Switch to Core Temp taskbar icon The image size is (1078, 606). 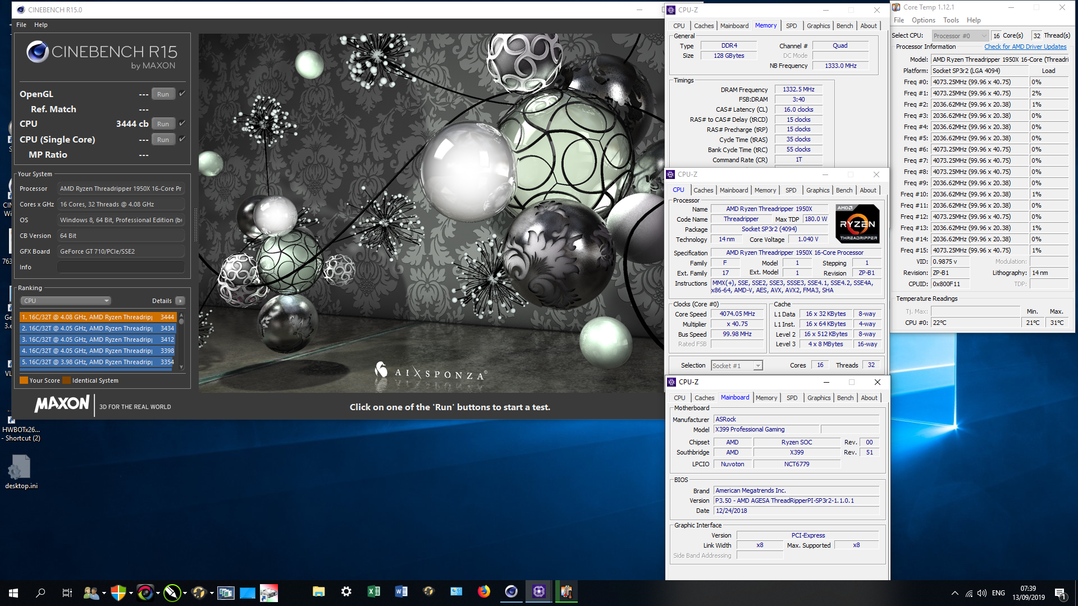coord(566,591)
